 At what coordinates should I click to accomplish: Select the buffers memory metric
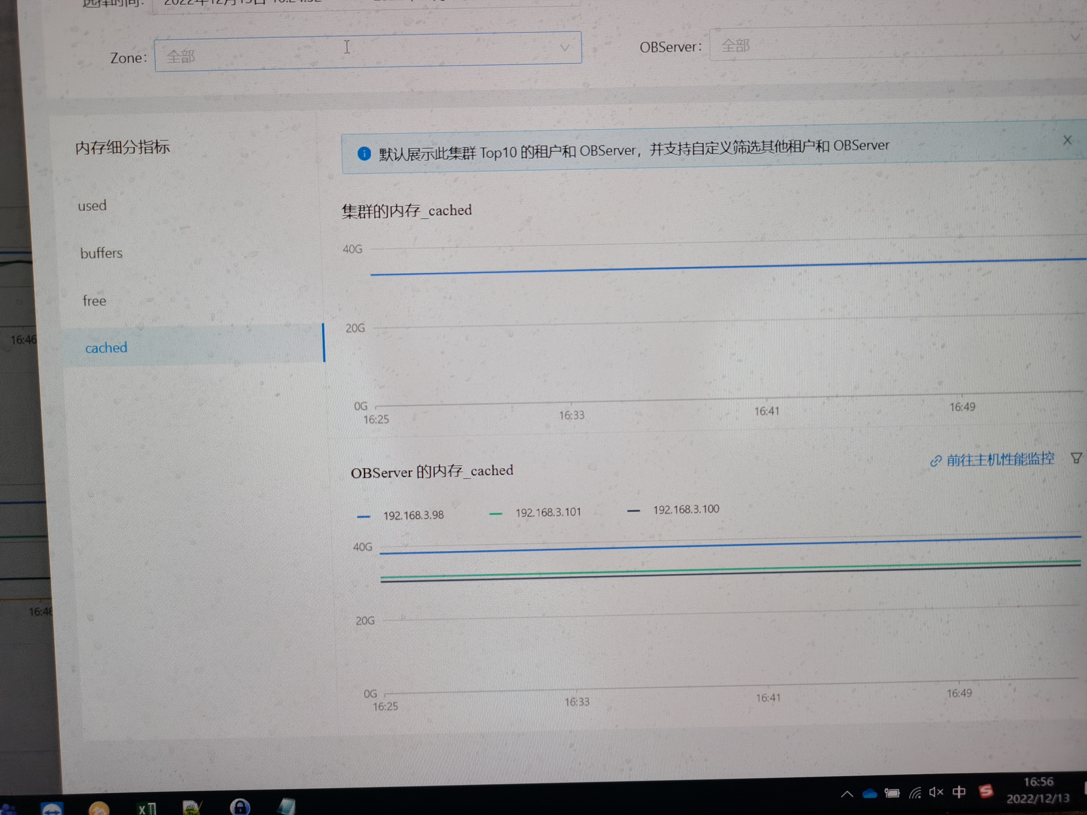[101, 253]
